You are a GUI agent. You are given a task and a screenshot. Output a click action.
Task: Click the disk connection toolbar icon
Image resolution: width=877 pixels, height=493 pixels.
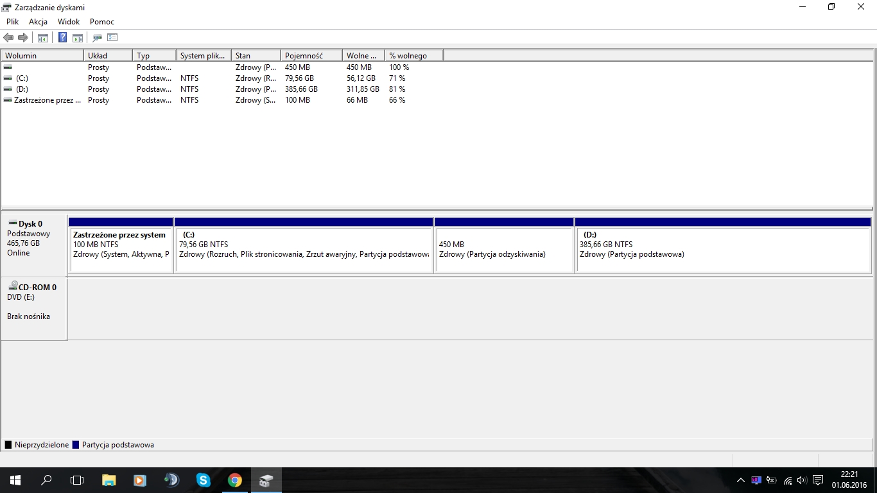click(97, 38)
